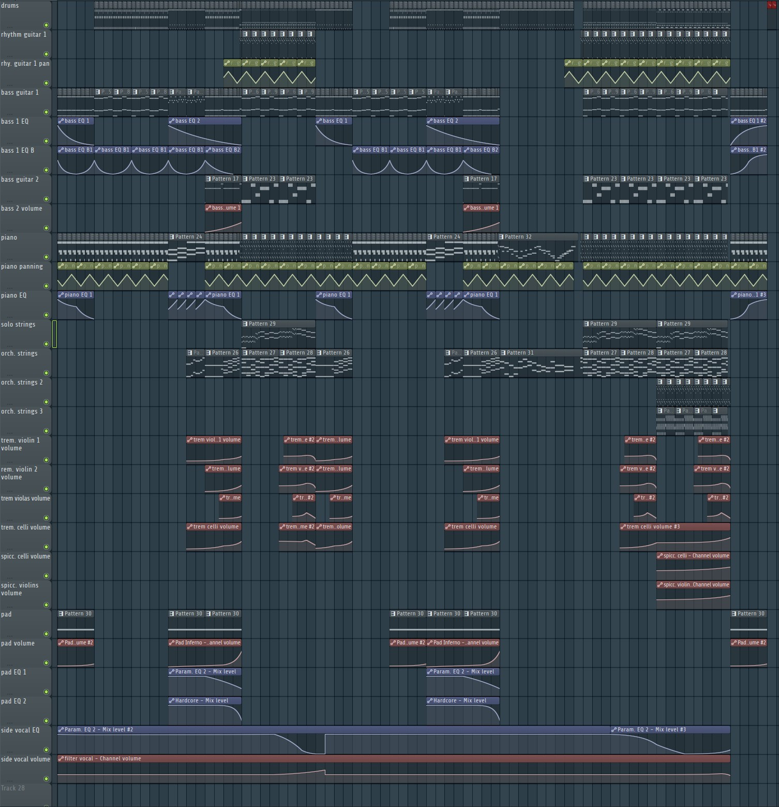Screen dimensions: 779x807
Task: Toggle mute LED on bass guitar 1 track
Action: click(46, 112)
